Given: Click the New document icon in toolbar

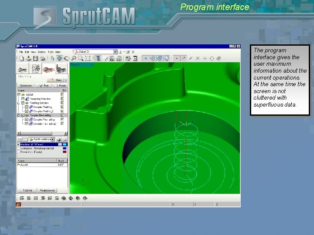Looking at the screenshot, I should (22, 58).
